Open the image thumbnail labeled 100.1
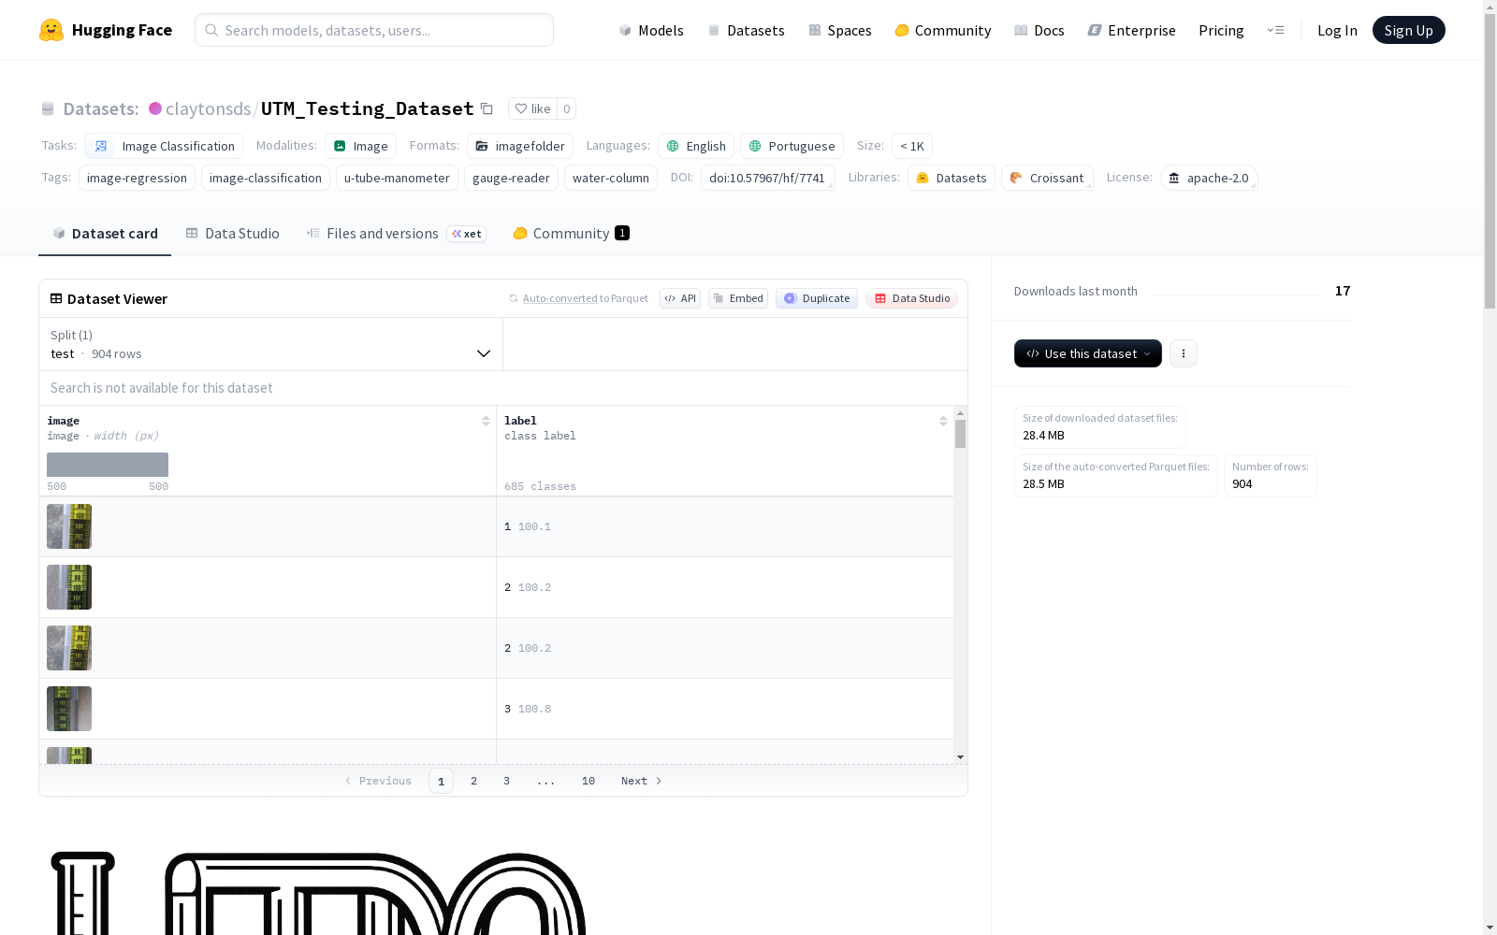Screen dimensions: 1497x935 point(69,526)
